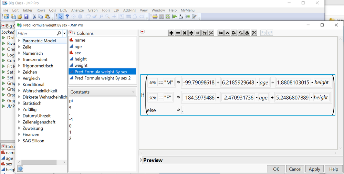Insert the root operator
This screenshot has height=174, width=344.
pyautogui.click(x=205, y=33)
